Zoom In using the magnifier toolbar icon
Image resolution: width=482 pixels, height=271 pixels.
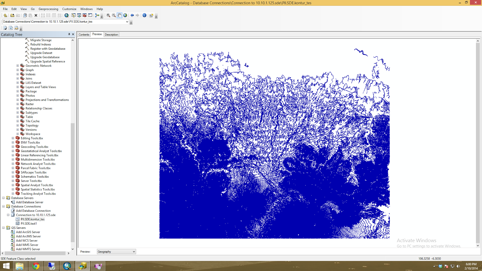click(x=108, y=15)
